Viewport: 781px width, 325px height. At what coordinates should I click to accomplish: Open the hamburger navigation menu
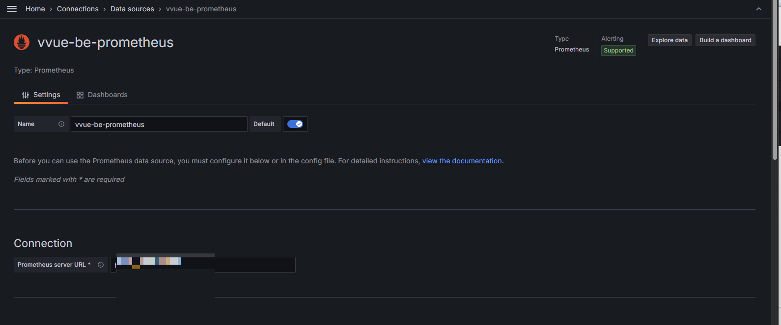(x=12, y=9)
